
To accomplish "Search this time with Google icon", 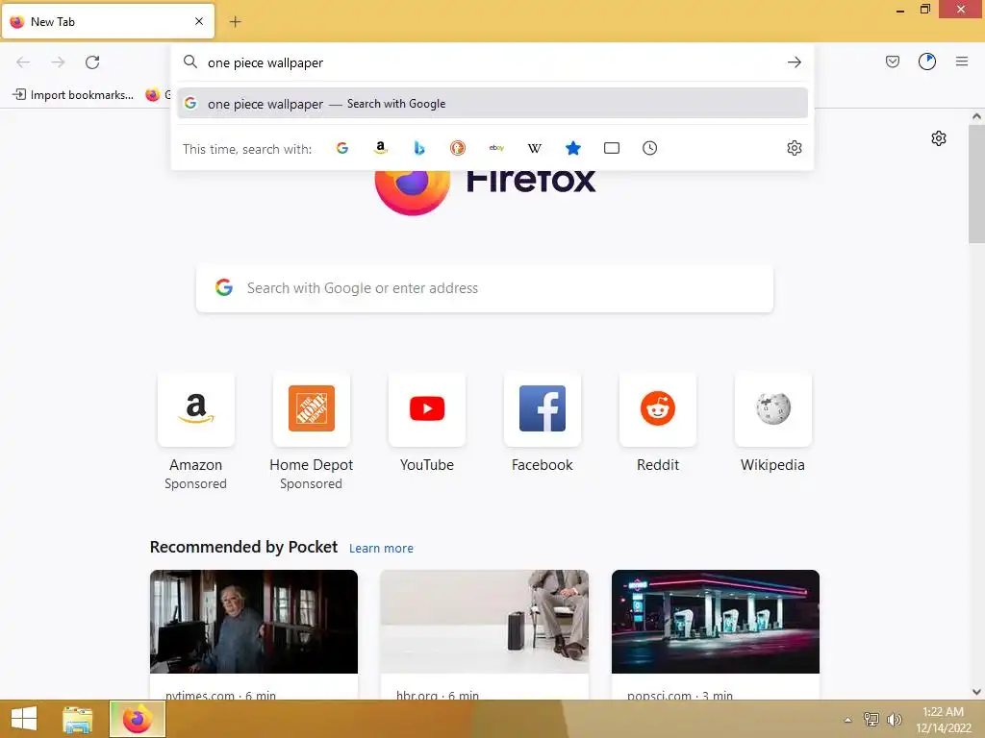I will 342,148.
